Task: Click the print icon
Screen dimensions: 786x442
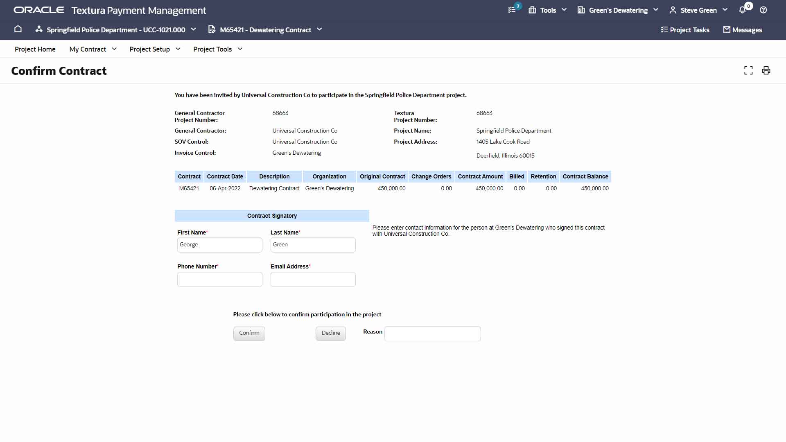Action: point(766,70)
